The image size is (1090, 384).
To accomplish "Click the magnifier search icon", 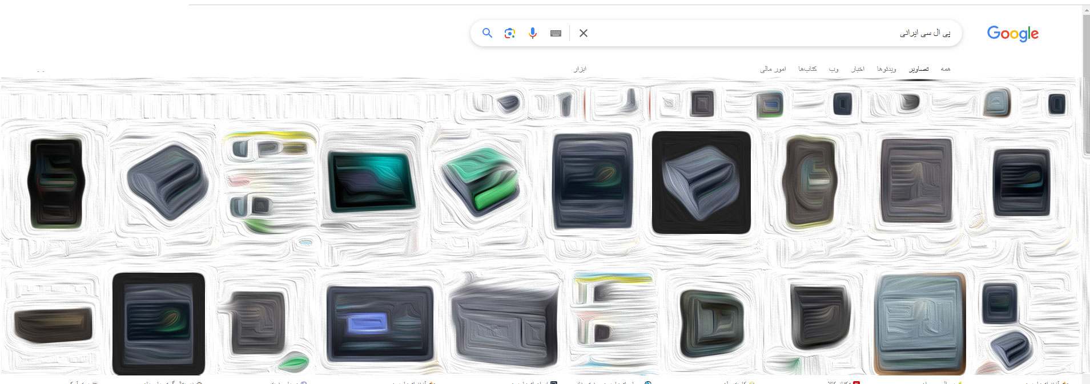I will [x=487, y=33].
